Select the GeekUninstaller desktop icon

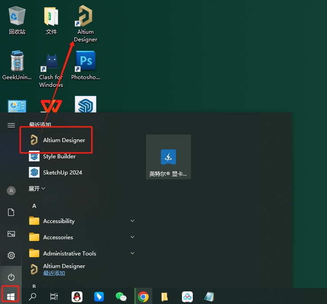[x=17, y=66]
